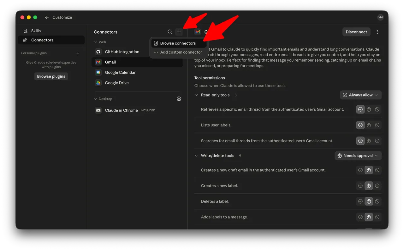Select Connectors in the sidebar
The image size is (404, 250).
(51, 40)
